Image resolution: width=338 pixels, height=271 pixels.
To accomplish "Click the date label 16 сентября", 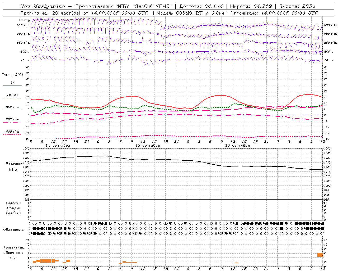I will click(237, 146).
